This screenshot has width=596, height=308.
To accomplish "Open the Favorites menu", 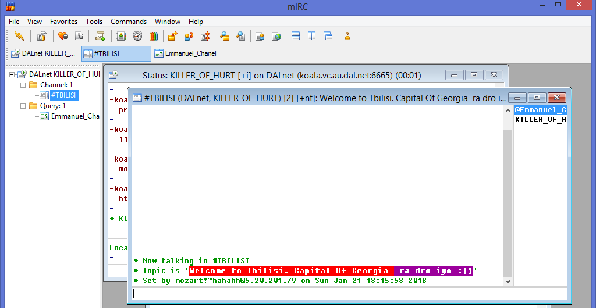I will coord(64,22).
